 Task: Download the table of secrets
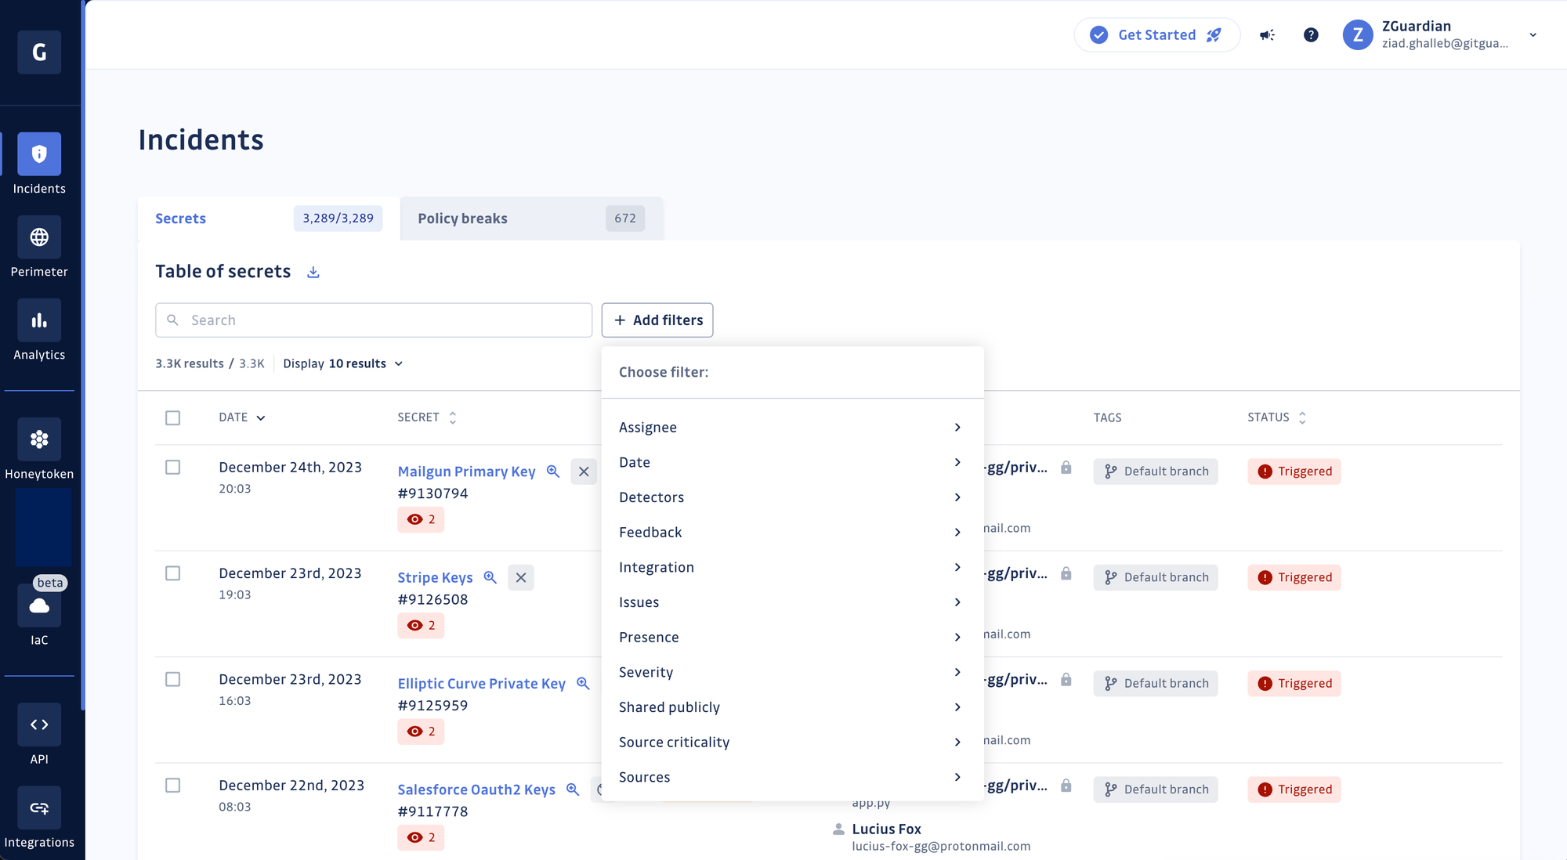tap(313, 271)
